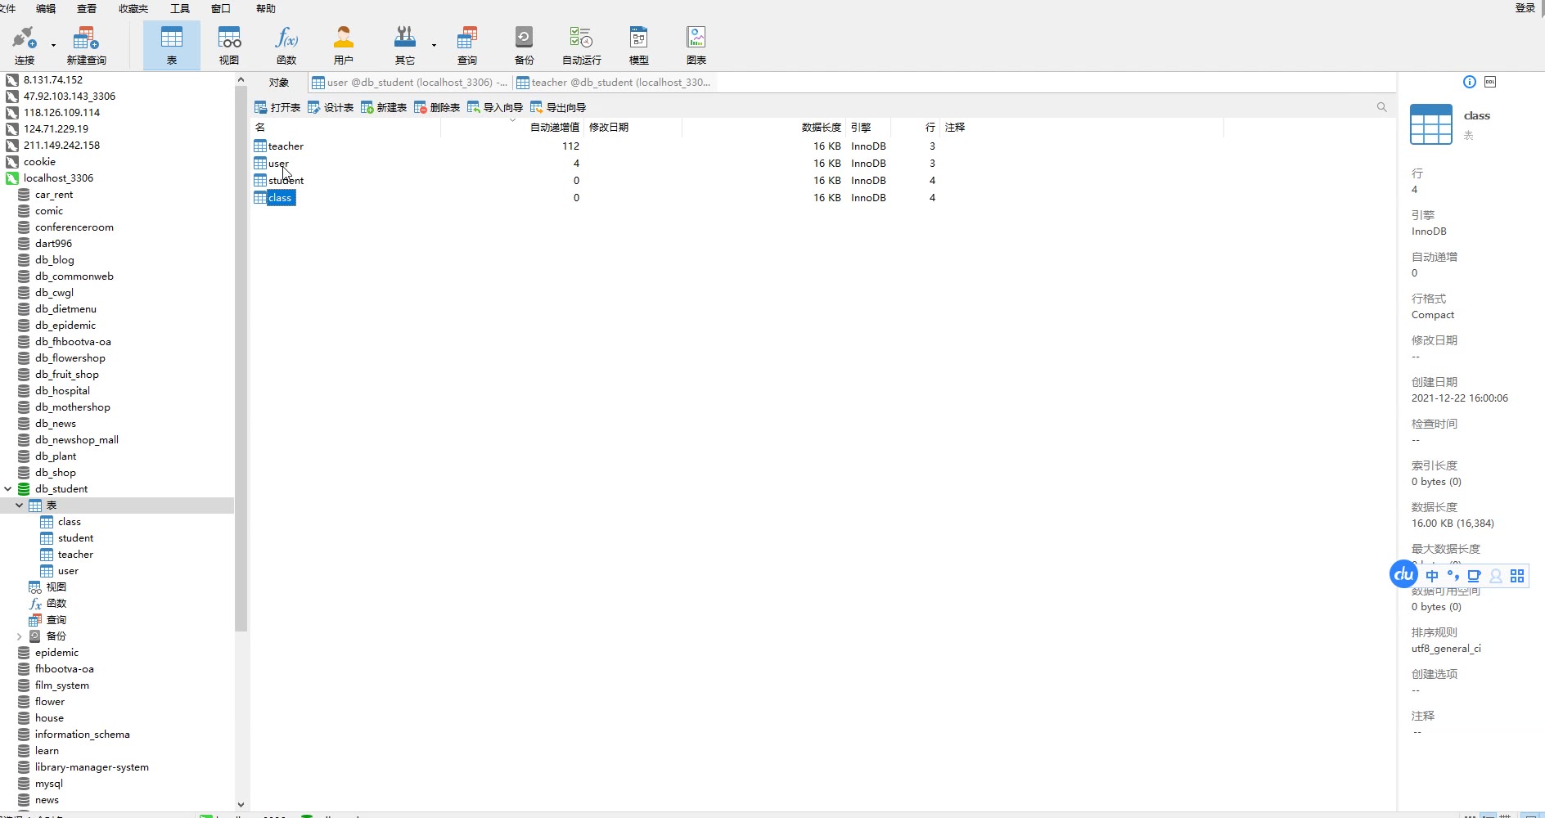Open the 查询 (Query) toolbar icon

pos(467,45)
